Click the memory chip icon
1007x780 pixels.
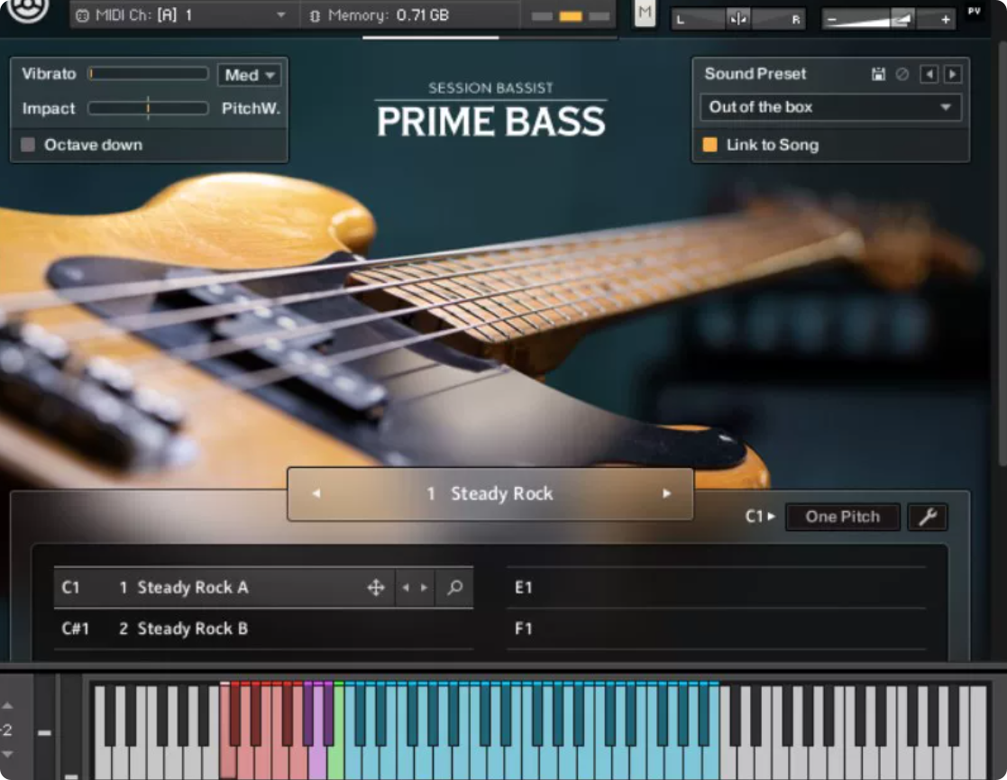(315, 15)
